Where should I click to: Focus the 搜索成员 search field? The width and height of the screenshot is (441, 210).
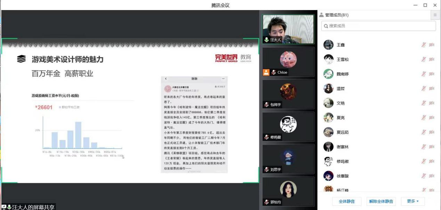coord(378,26)
